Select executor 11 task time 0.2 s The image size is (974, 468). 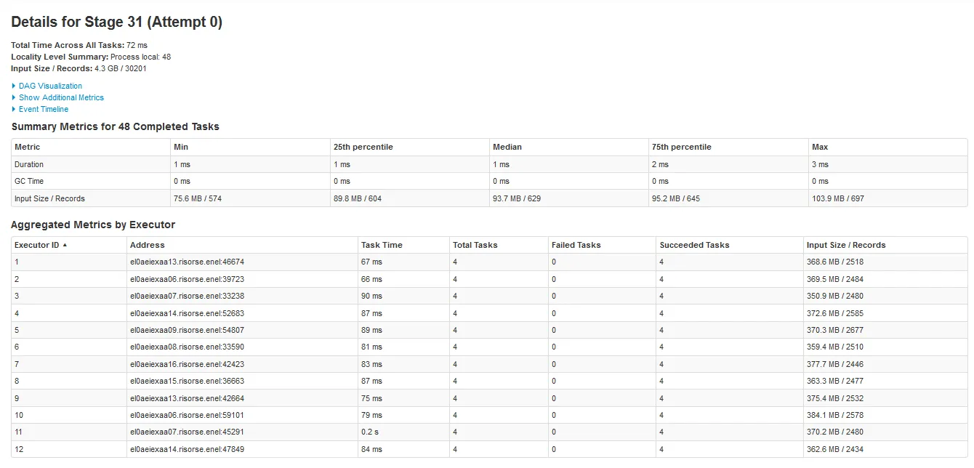point(371,432)
